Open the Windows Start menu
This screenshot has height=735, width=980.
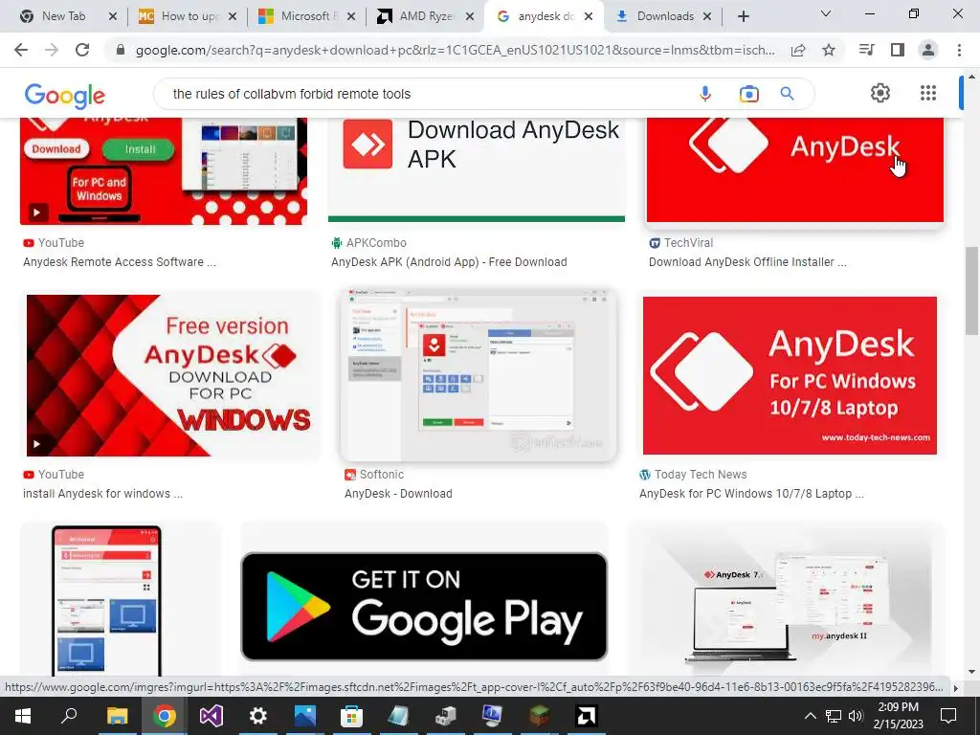click(23, 716)
